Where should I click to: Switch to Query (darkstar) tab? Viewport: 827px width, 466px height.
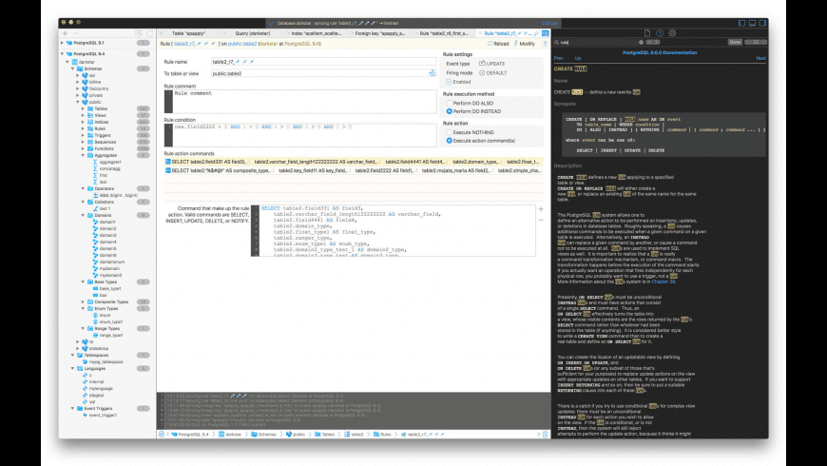coord(252,33)
